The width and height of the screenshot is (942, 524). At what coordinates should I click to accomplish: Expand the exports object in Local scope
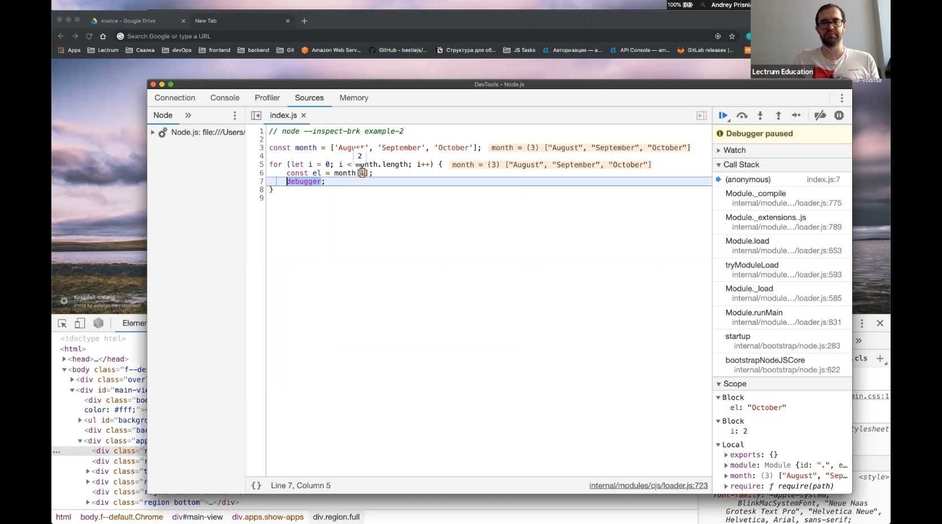click(726, 455)
